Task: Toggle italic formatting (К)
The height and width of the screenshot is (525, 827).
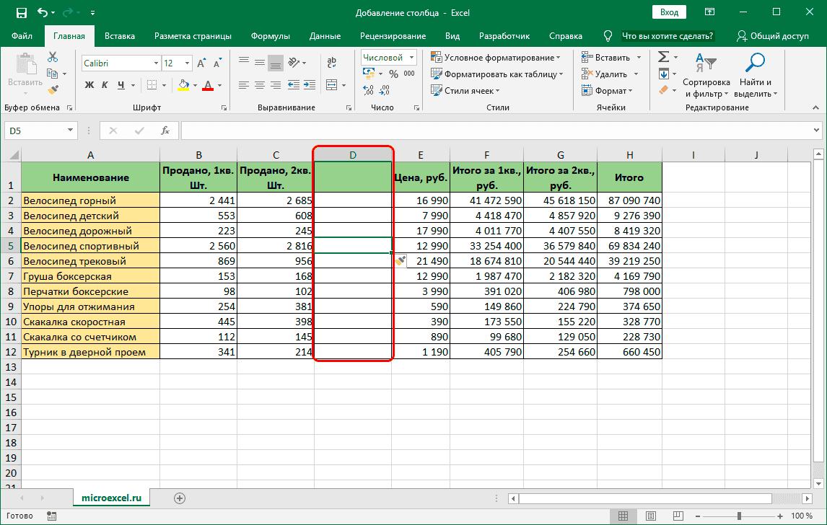Action: coord(104,85)
